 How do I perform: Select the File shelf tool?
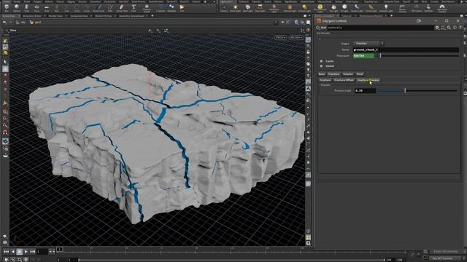coord(182,8)
